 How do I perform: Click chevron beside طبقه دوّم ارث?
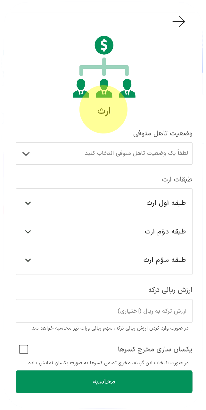point(28,232)
